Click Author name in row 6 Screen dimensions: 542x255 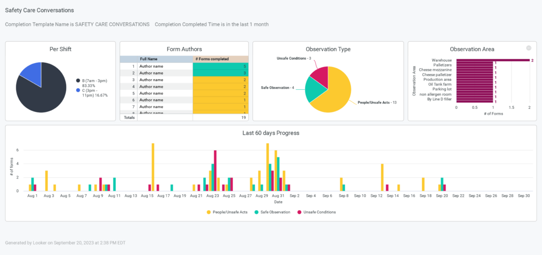[151, 100]
